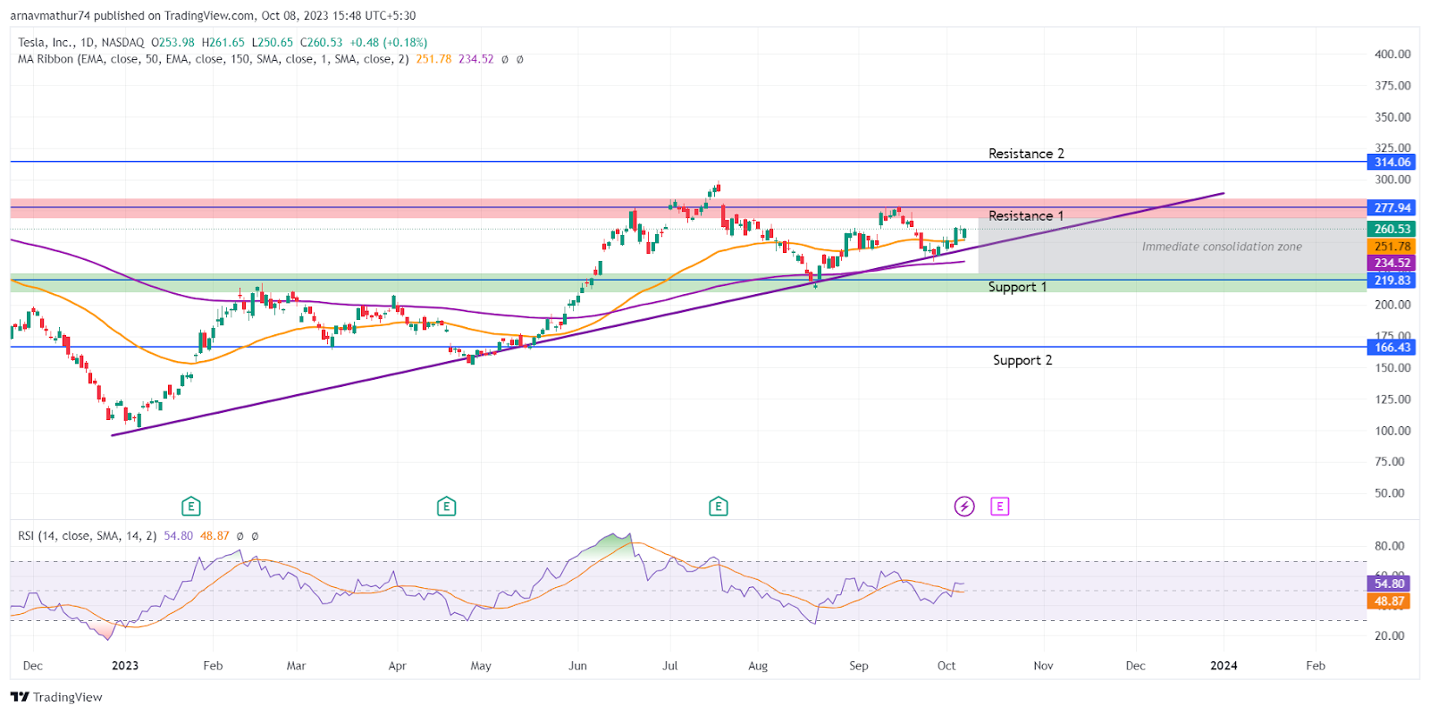Click the Immediate consolidation zone text
The height and width of the screenshot is (714, 1430).
pos(1222,247)
